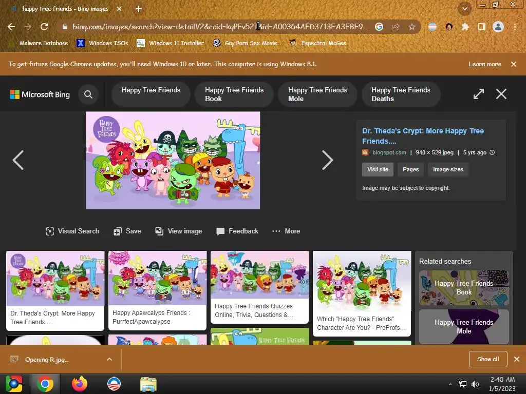Viewport: 526px width, 394px height.
Task: Open the Windows ISOs bookmark
Action: point(102,43)
